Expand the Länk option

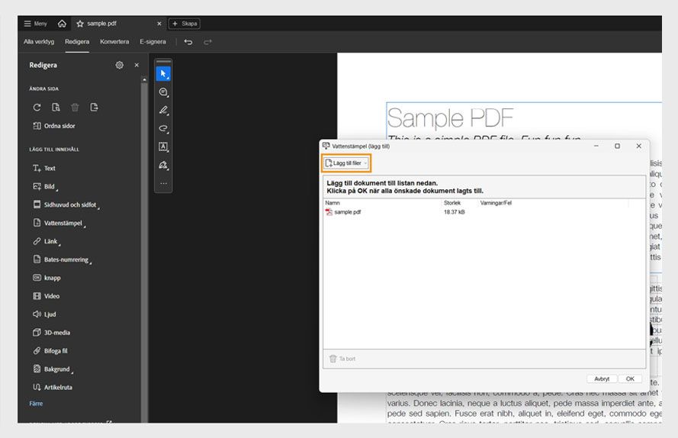tap(47, 241)
